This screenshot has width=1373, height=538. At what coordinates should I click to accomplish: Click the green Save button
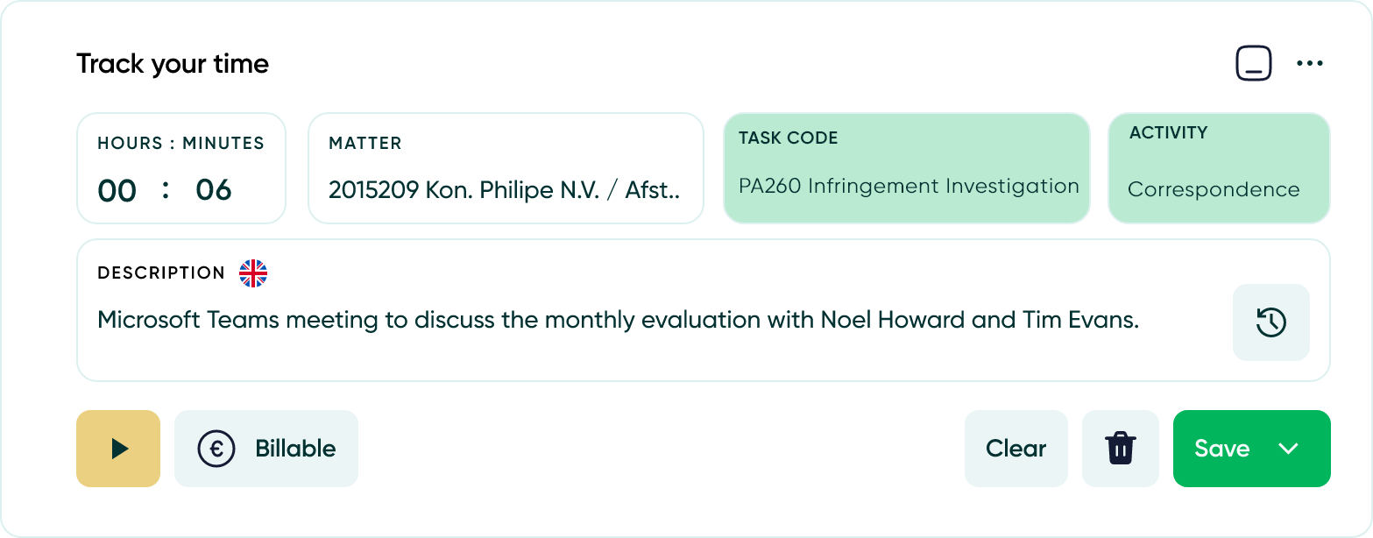(x=1221, y=449)
